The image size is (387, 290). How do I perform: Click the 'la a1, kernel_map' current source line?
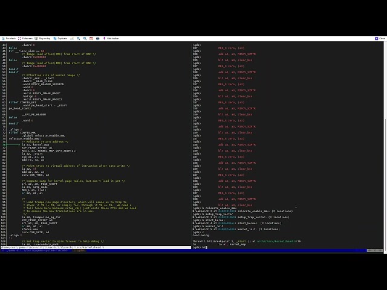tap(35, 145)
